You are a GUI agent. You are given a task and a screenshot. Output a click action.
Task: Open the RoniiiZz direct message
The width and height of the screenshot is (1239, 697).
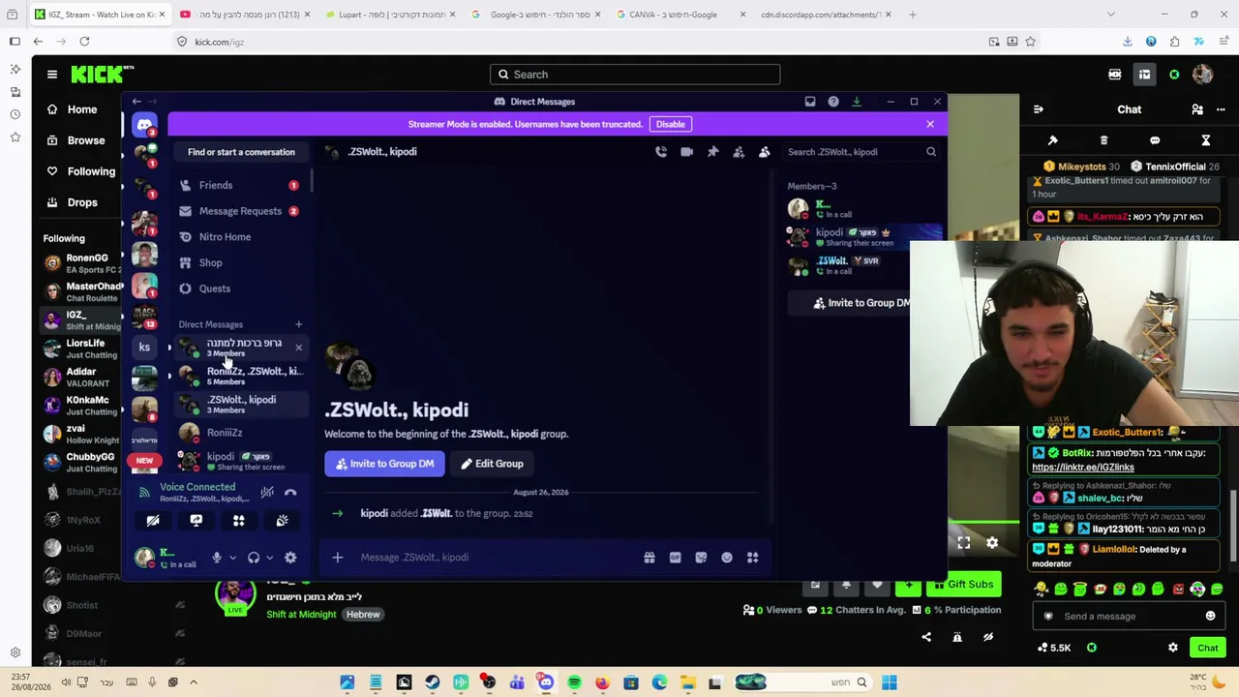click(x=240, y=433)
